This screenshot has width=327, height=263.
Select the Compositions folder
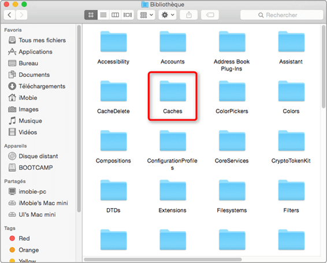(x=113, y=147)
